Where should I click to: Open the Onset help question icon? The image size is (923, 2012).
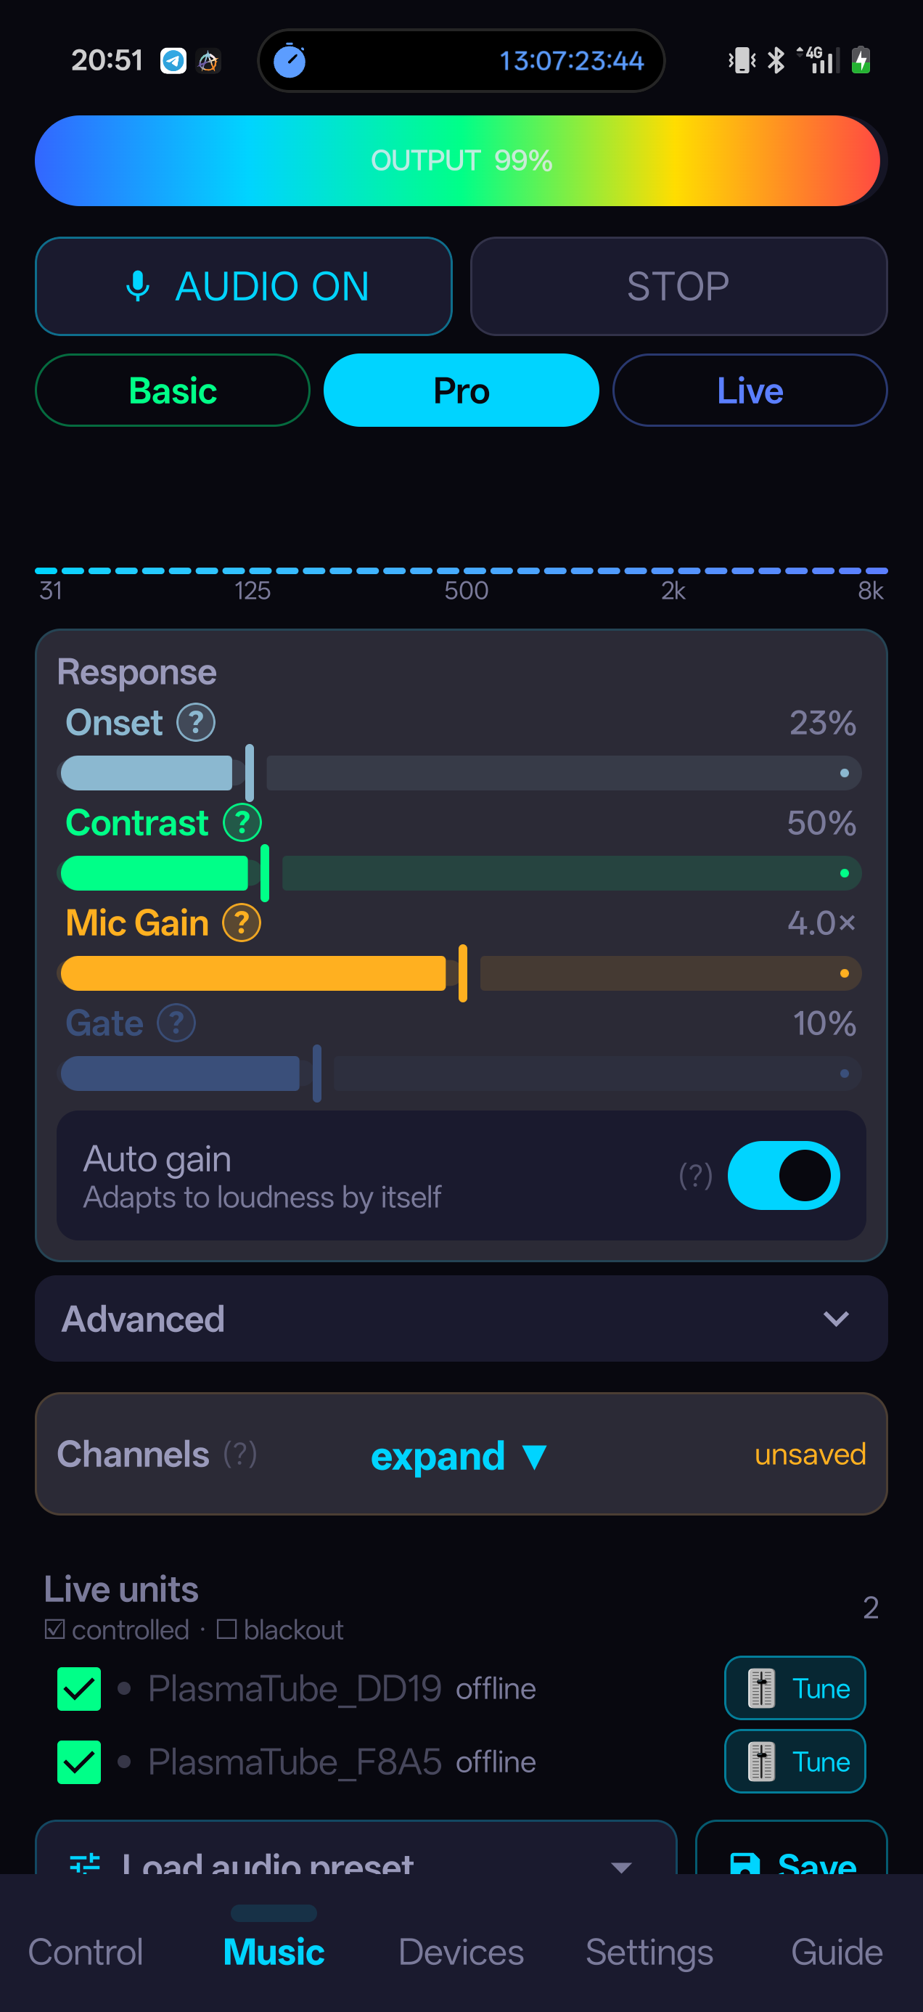click(x=195, y=722)
